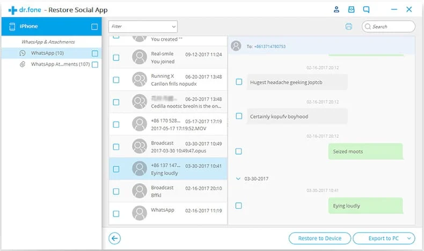Click the green Eying loudly message bubble
Viewport: 424px width, 251px height.
(x=365, y=205)
